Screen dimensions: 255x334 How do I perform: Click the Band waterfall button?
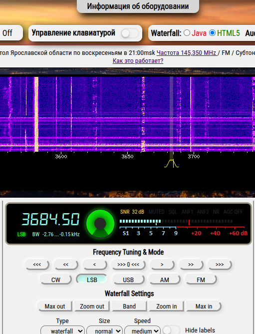tap(129, 307)
